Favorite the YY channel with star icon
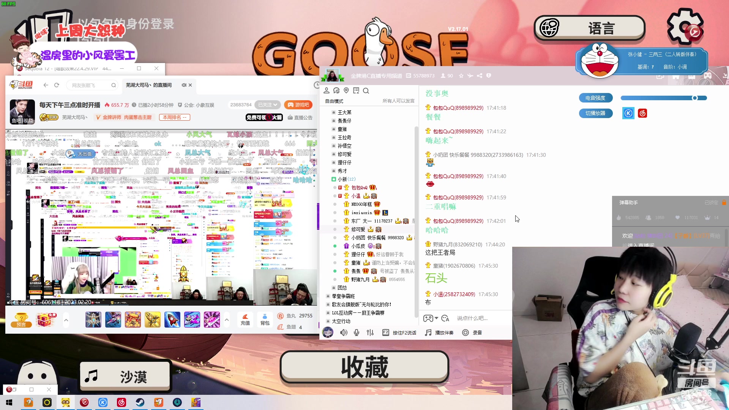The image size is (729, 410). click(x=461, y=76)
